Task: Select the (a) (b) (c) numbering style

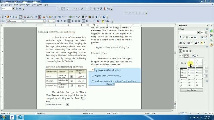Action: coord(191,82)
